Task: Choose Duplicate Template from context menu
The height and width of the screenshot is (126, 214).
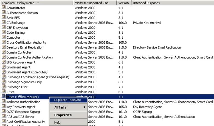Action: [68, 100]
